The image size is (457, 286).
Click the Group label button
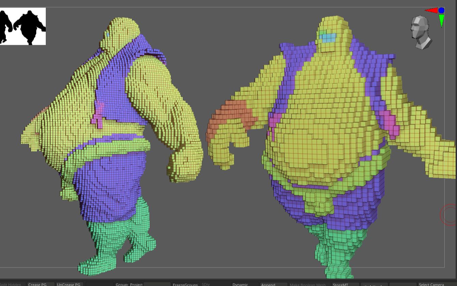122,284
